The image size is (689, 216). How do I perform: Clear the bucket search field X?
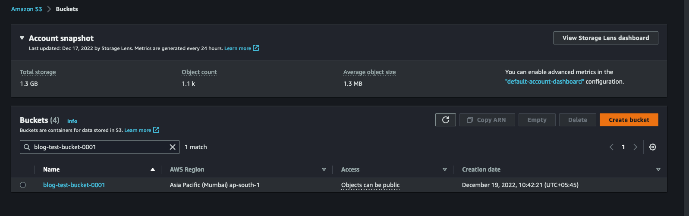coord(173,147)
